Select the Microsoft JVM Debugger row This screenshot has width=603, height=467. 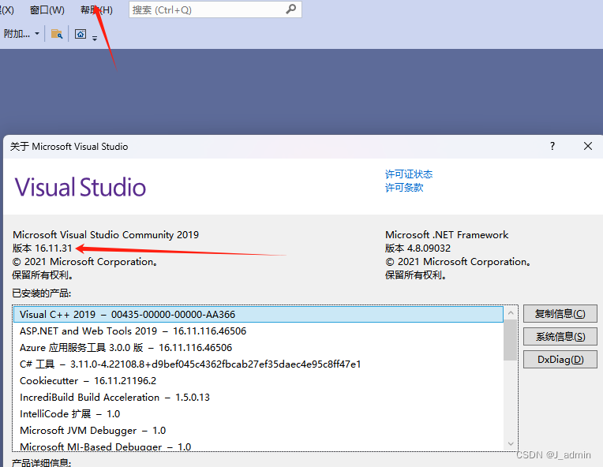(258, 430)
